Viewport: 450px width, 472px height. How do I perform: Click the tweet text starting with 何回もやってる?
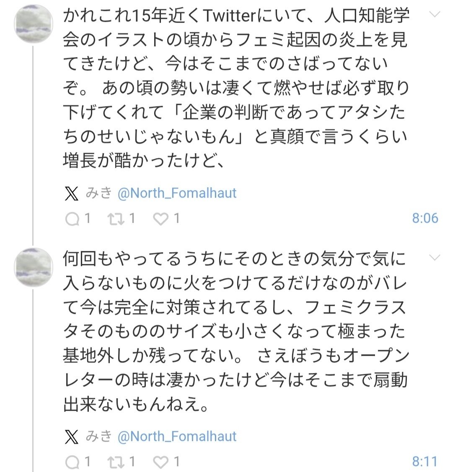(x=235, y=332)
